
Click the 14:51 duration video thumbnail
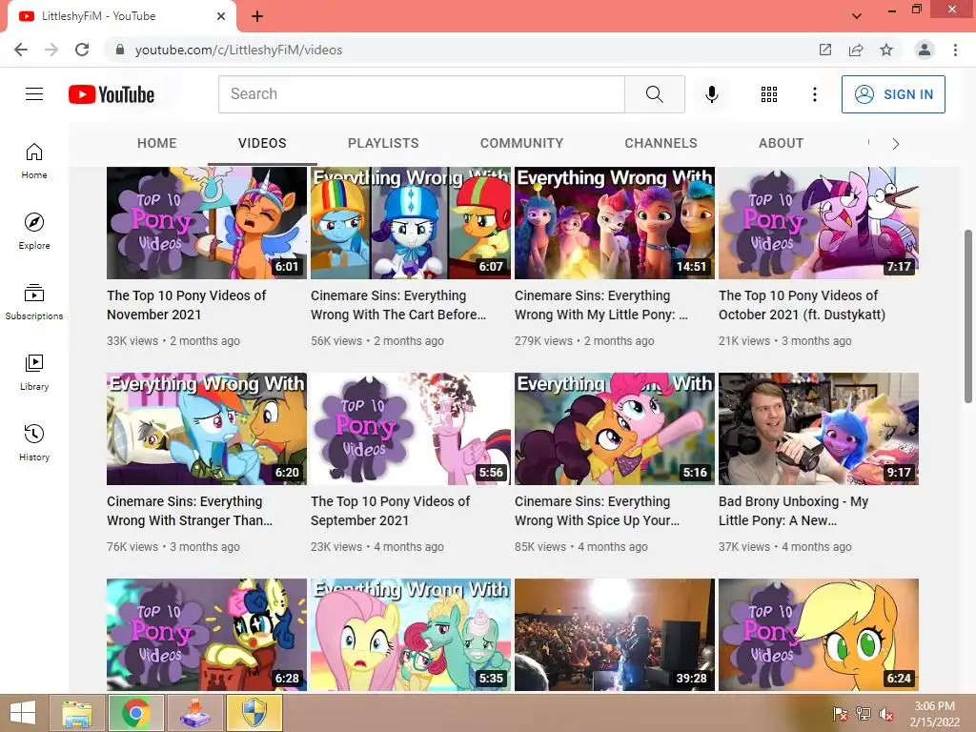(x=615, y=223)
